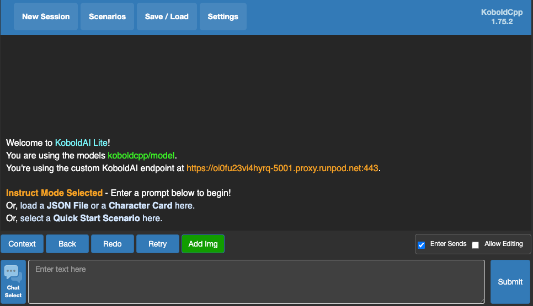Open the Settings panel
The image size is (533, 306).
[223, 17]
